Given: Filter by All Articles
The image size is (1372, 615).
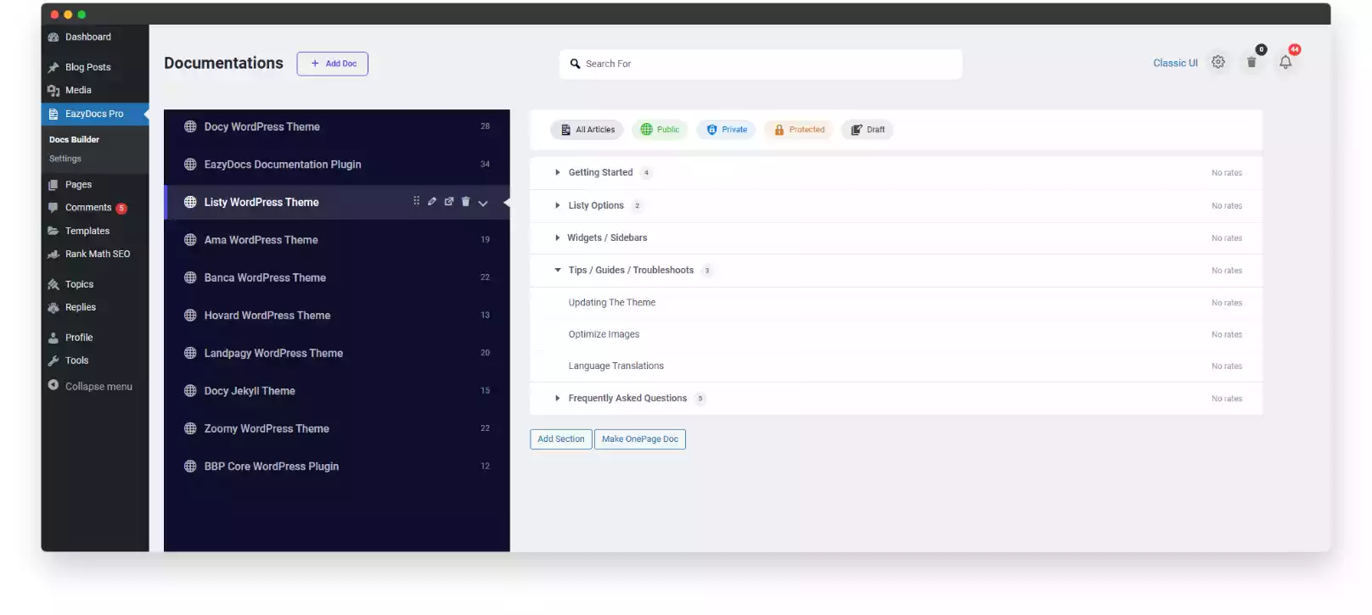Looking at the screenshot, I should tap(587, 130).
